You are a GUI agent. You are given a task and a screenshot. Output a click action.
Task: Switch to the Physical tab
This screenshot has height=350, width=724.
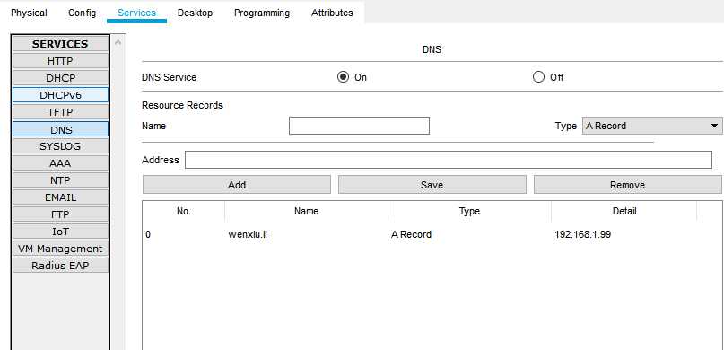[29, 13]
